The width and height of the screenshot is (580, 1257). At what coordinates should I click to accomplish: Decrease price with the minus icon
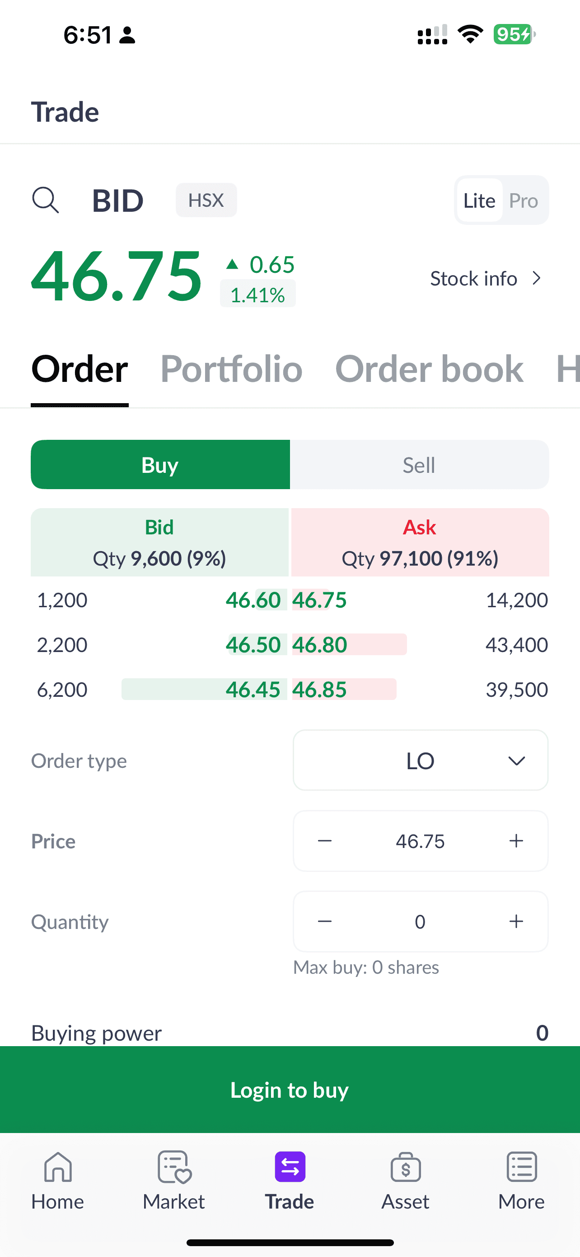coord(325,841)
